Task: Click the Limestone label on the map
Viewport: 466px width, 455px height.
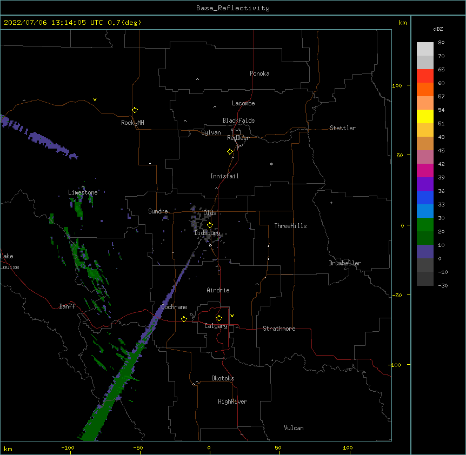Action: pyautogui.click(x=83, y=192)
